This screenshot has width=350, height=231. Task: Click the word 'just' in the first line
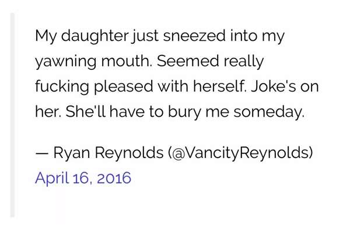click(145, 37)
